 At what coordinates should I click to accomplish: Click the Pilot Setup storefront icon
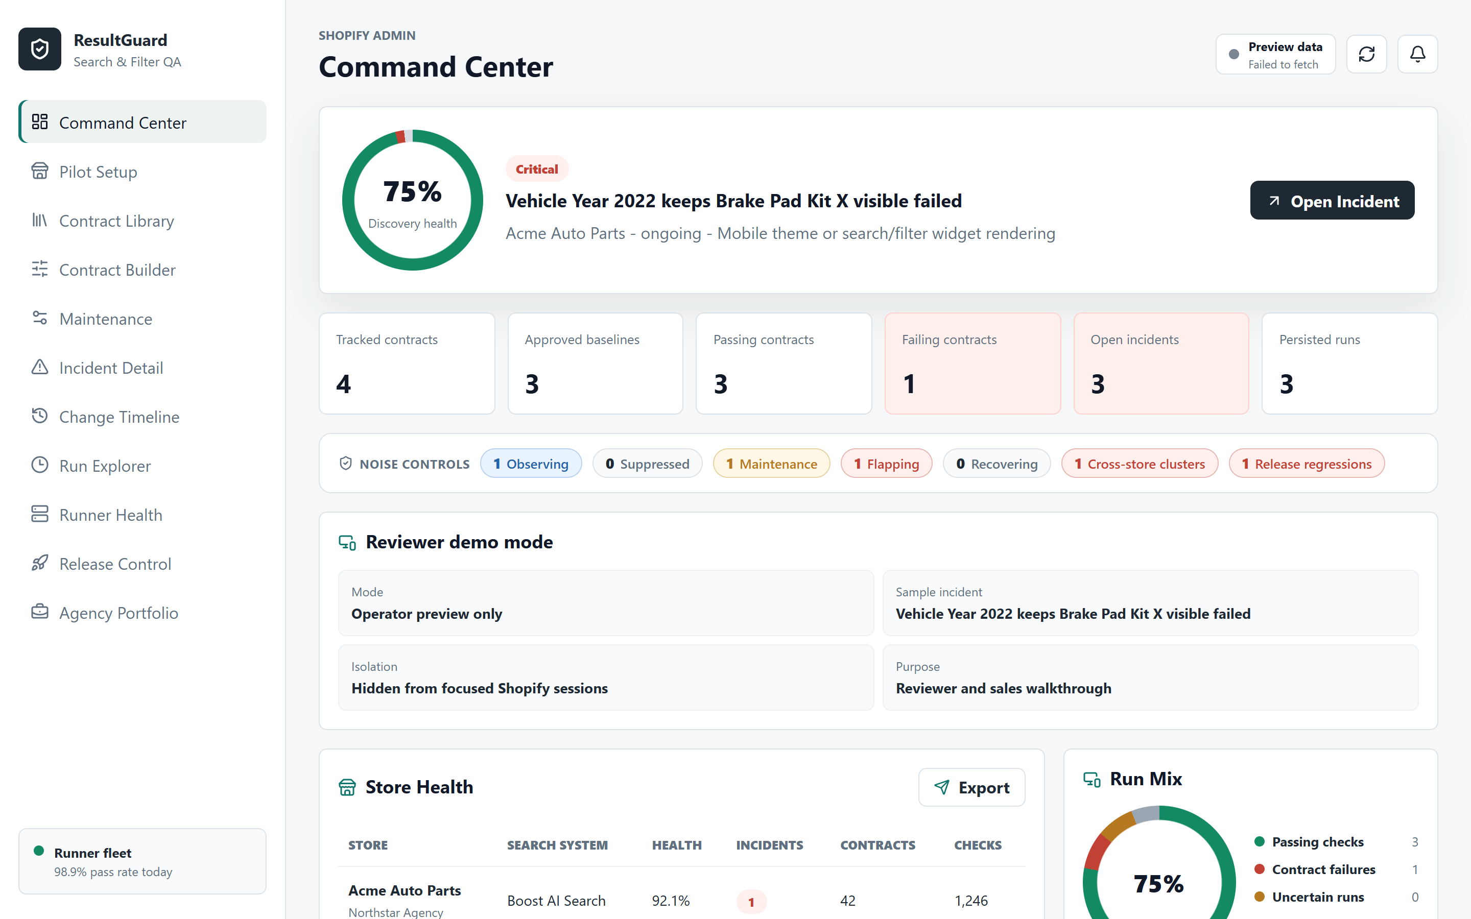coord(39,171)
